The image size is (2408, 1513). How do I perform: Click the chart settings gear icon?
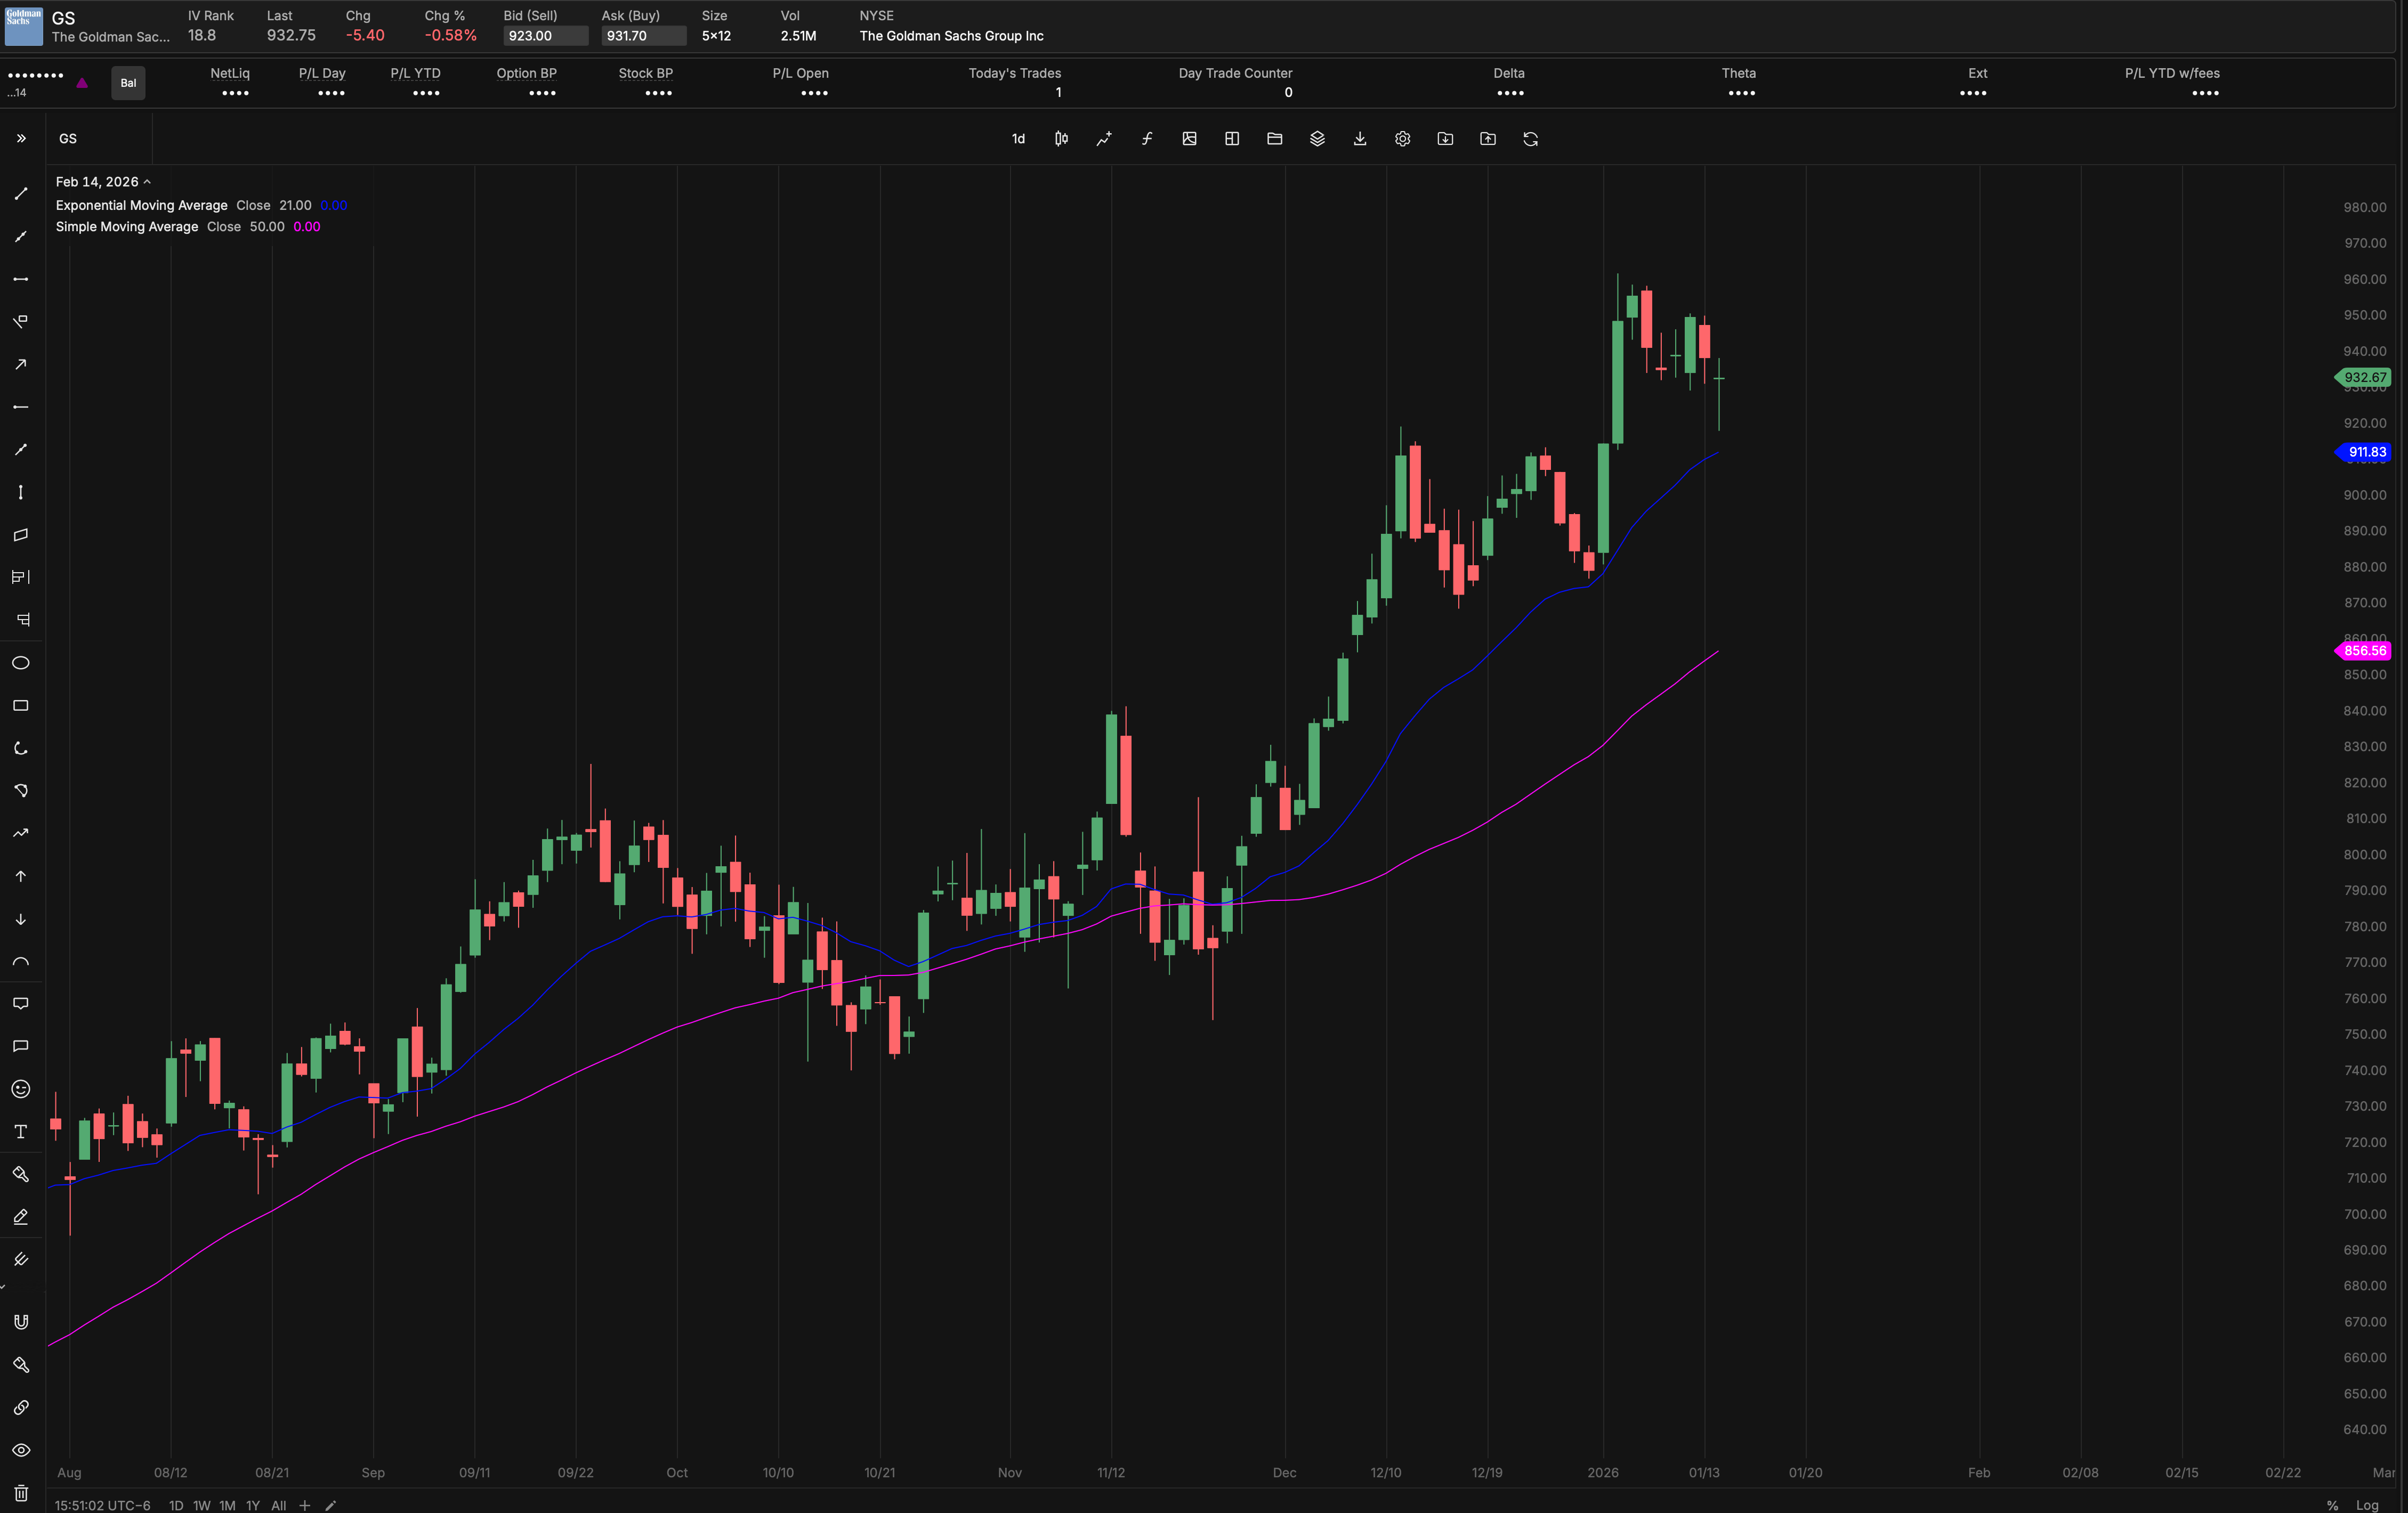click(x=1402, y=139)
